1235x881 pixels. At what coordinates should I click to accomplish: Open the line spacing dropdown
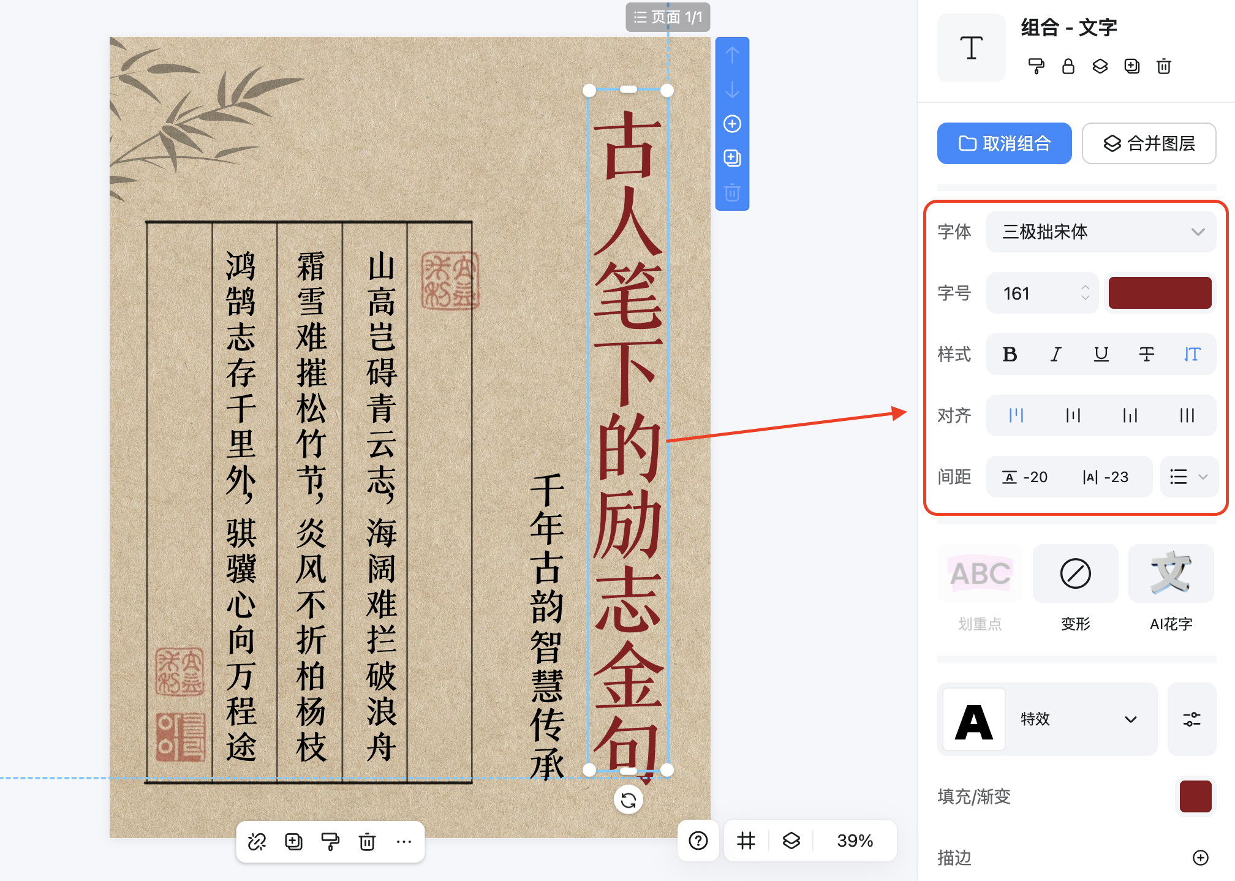click(1188, 477)
